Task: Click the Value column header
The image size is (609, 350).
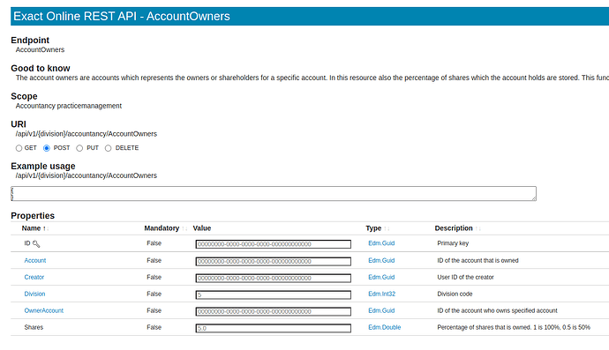Action: click(x=202, y=228)
